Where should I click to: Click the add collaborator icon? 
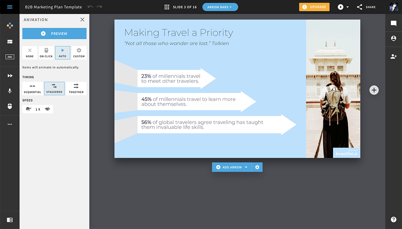point(394,57)
